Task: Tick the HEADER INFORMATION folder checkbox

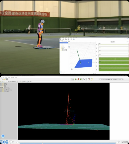Action: coord(2,90)
